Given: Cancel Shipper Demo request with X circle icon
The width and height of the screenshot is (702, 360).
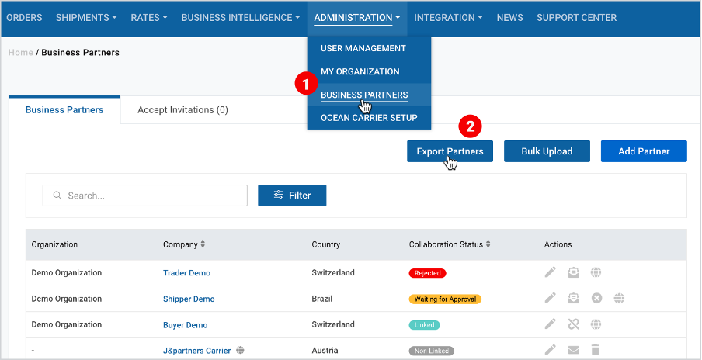Looking at the screenshot, I should 597,298.
